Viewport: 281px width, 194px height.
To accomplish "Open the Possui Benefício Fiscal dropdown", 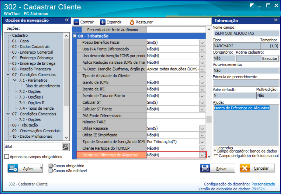I will 202,43.
